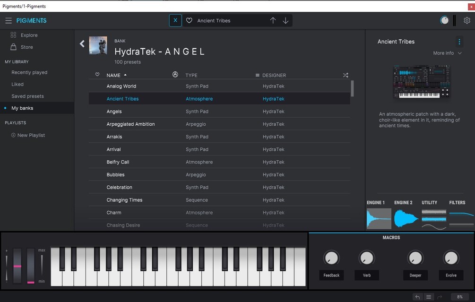Click Deeper macro label
This screenshot has height=302, width=475.
(x=415, y=275)
